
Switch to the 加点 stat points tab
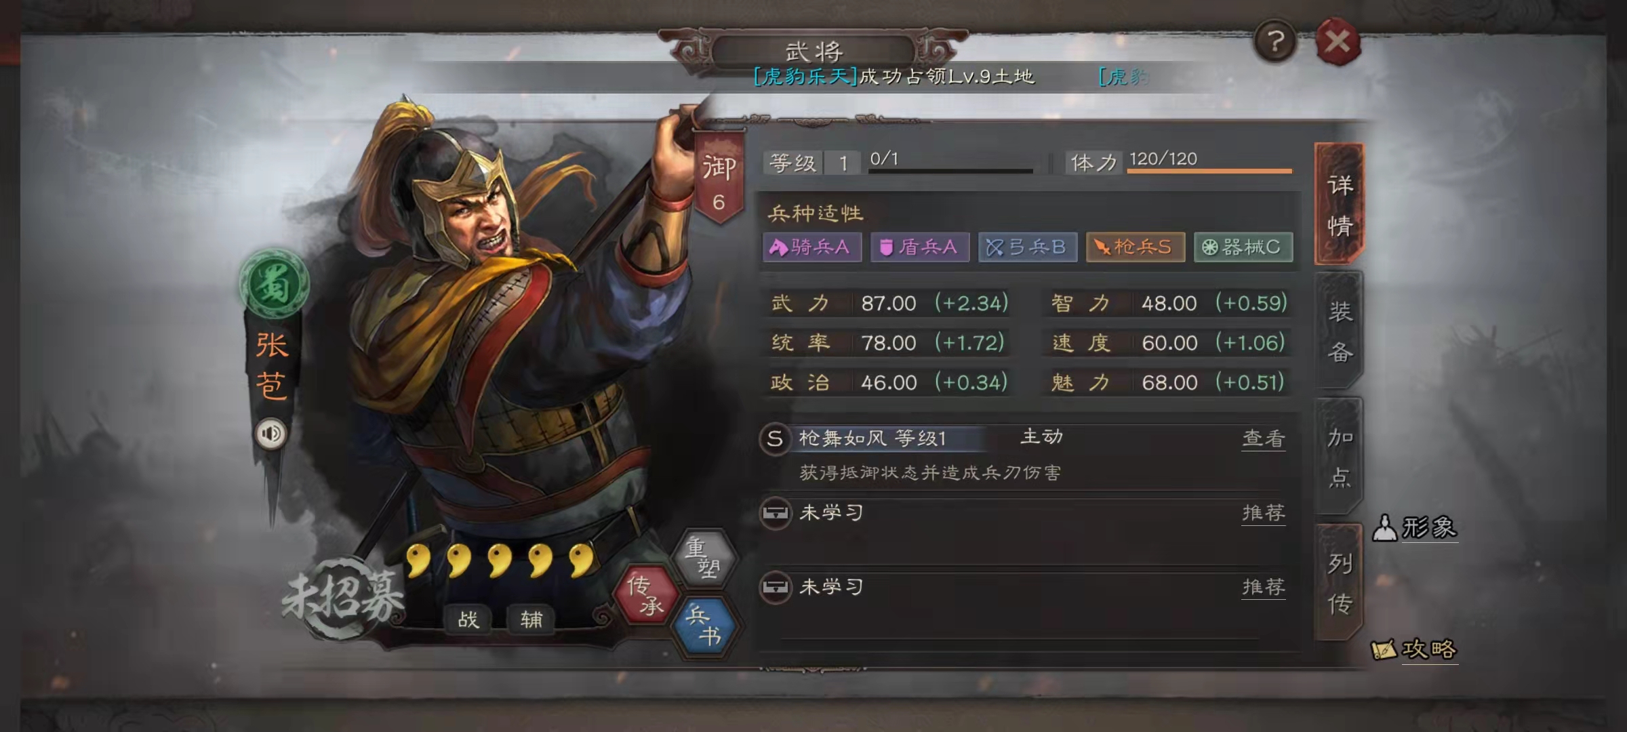click(1340, 457)
